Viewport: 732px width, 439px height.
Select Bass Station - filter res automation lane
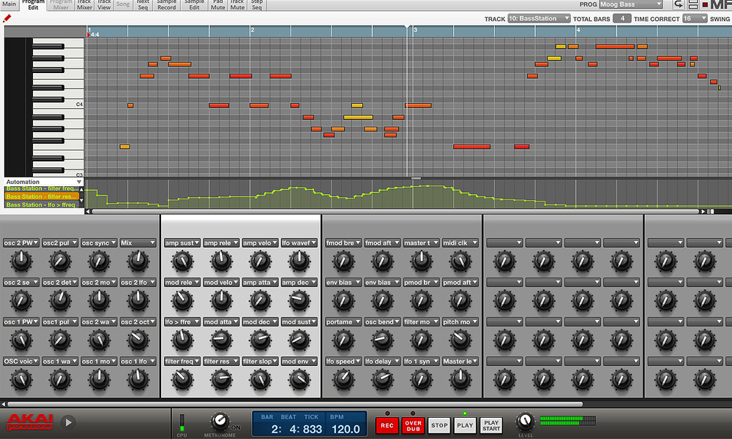coord(42,196)
